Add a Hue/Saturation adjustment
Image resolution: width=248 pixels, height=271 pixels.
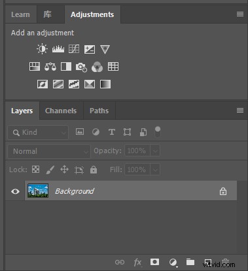coord(35,67)
